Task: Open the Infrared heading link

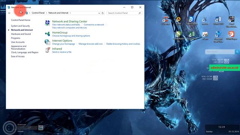Action: point(57,49)
